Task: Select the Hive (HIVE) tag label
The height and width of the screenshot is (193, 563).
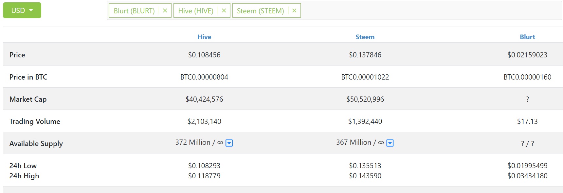Action: 196,11
